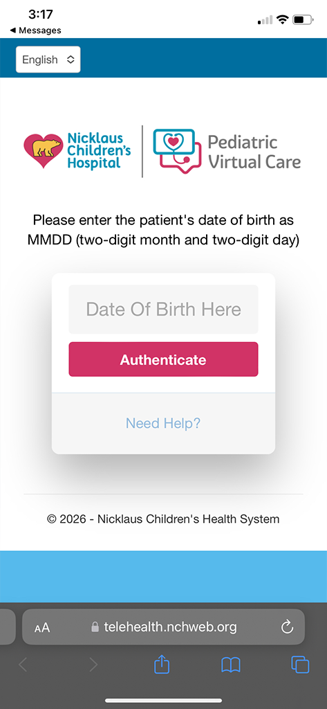Tap the battery indicator in status bar
Screen dimensions: 327x709
303,19
